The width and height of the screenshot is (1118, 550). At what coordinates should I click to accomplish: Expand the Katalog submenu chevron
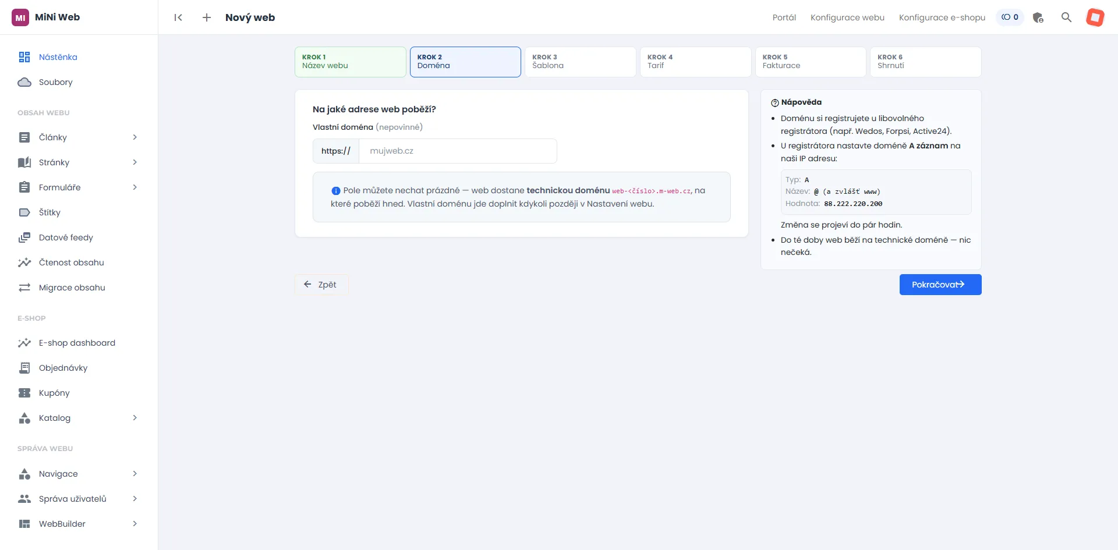[135, 418]
